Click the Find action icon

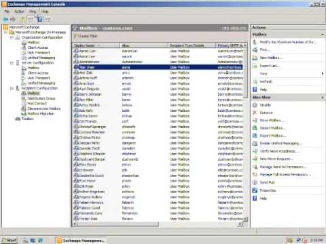255,49
